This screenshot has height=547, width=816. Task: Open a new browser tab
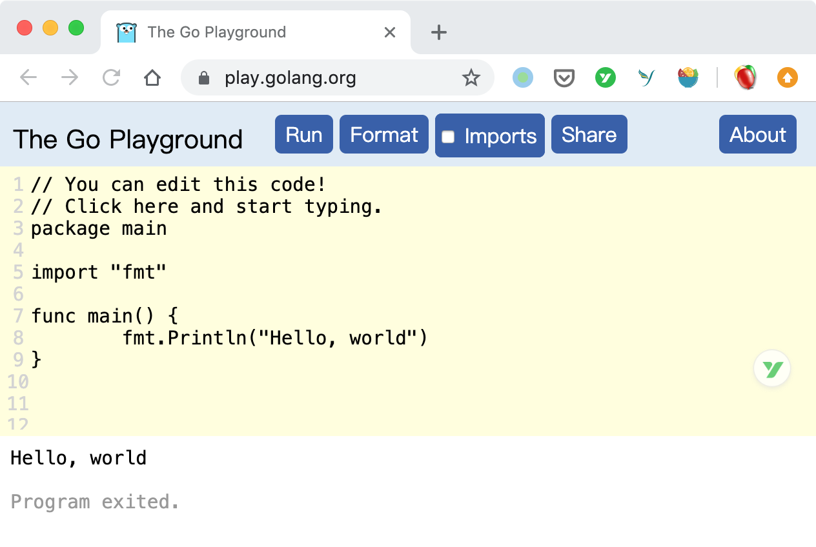pos(439,32)
